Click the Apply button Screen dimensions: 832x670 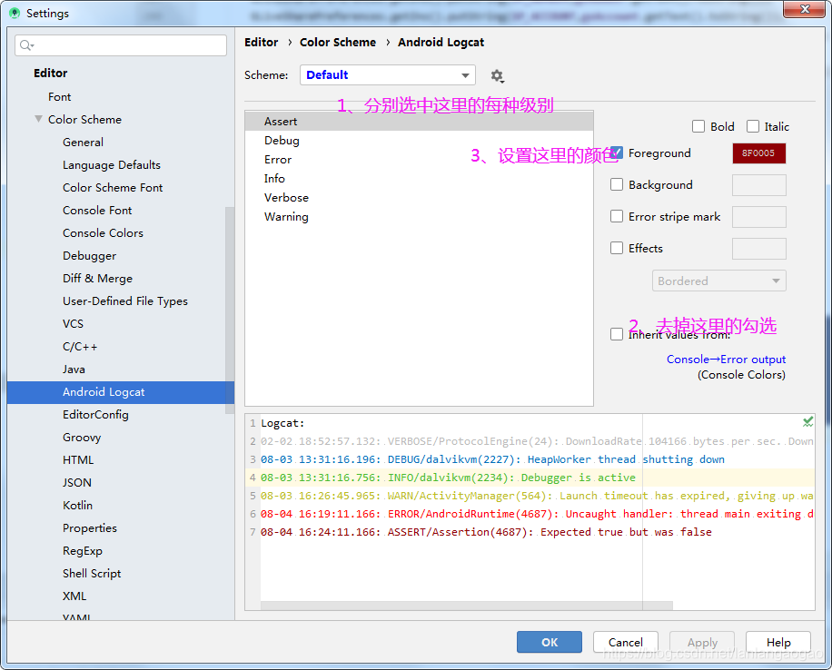[702, 642]
